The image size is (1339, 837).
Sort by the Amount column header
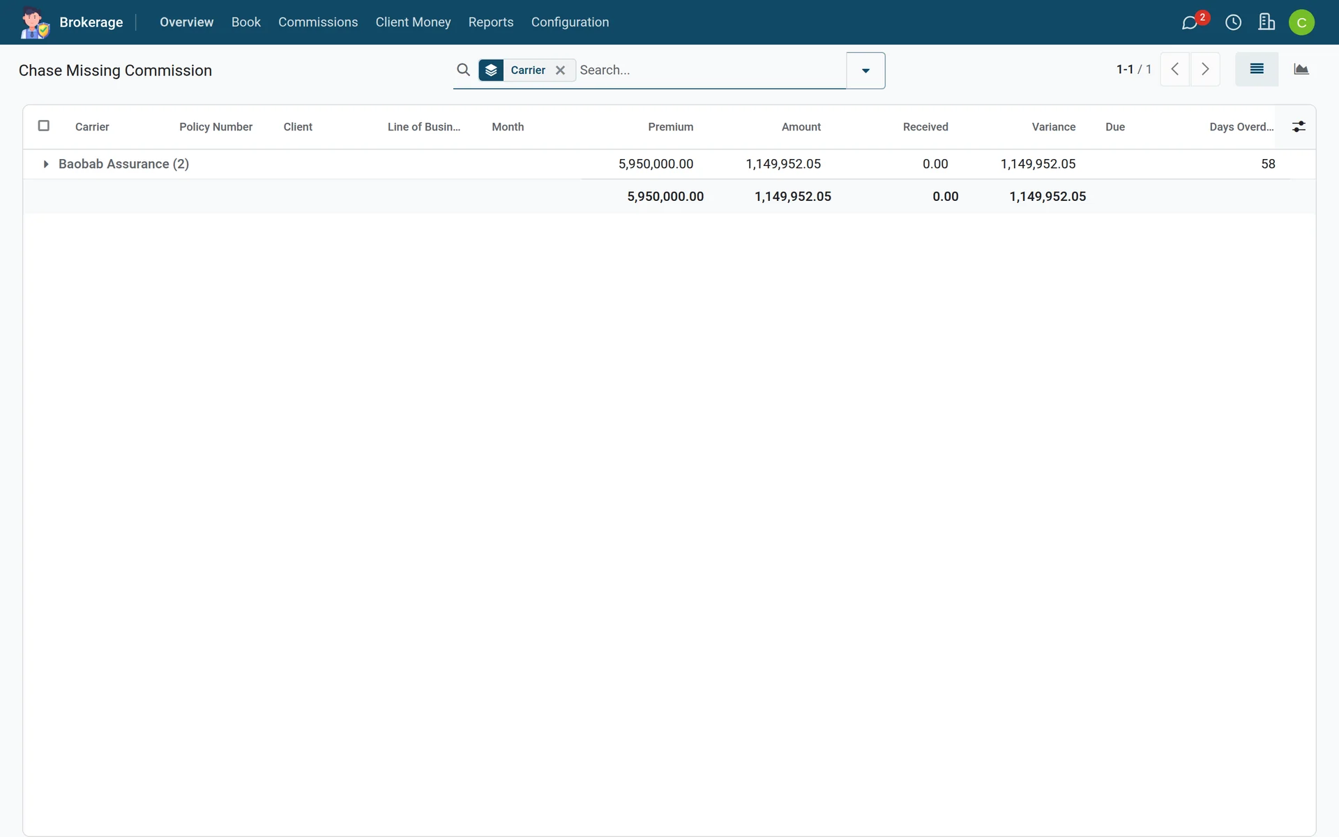coord(801,127)
